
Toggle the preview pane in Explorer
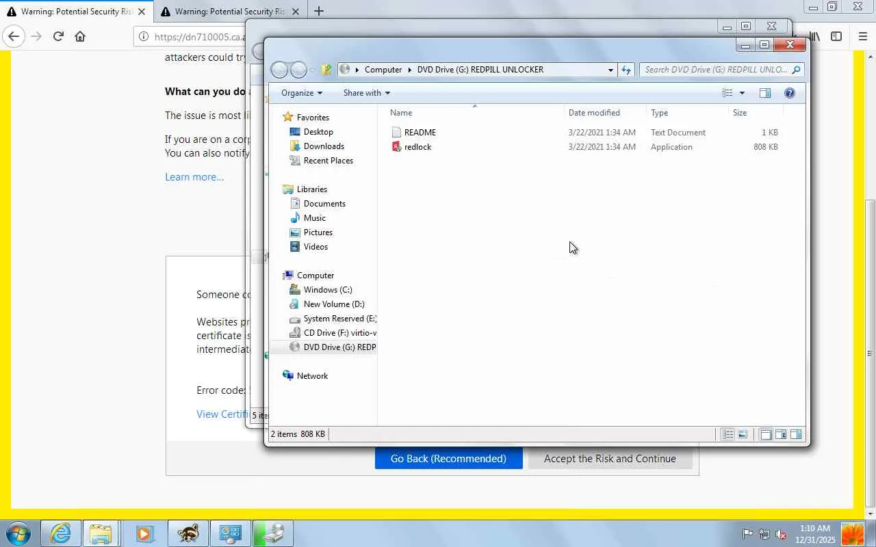(x=765, y=93)
